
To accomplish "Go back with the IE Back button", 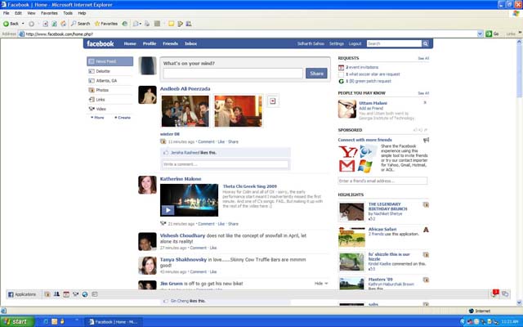I will [11, 24].
